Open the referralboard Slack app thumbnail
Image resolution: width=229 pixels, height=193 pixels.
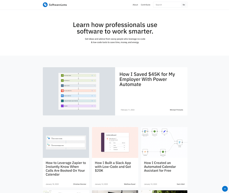pos(115,142)
